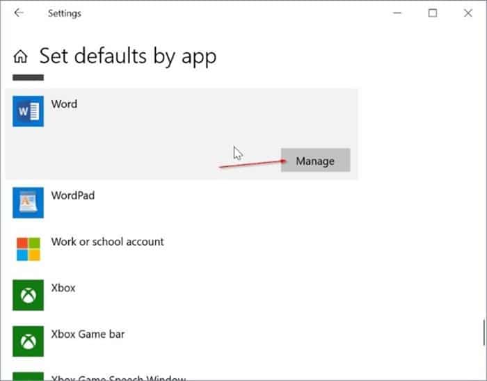This screenshot has width=487, height=381.
Task: Click the WordPad app icon
Action: point(28,202)
